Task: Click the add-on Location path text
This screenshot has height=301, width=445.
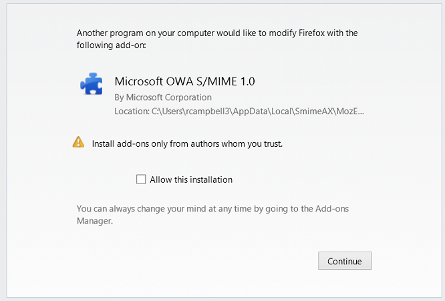Action: coord(239,111)
